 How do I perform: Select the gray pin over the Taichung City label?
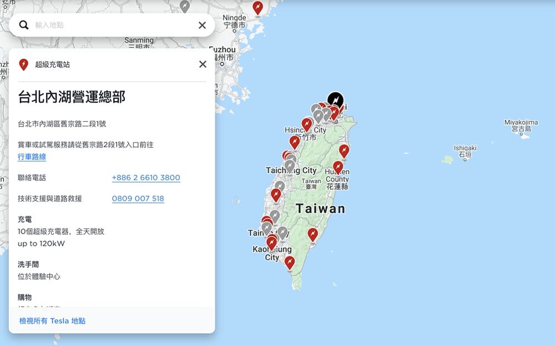point(290,166)
